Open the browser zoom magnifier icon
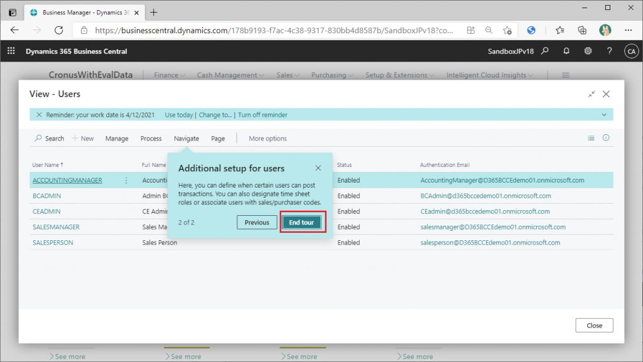The image size is (643, 362). pos(489,30)
